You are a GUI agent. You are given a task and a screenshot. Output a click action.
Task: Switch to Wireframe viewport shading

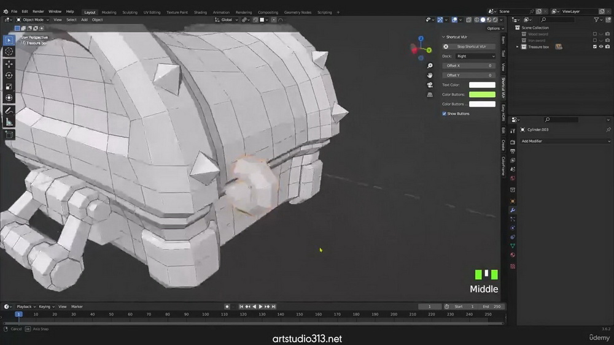coord(477,20)
